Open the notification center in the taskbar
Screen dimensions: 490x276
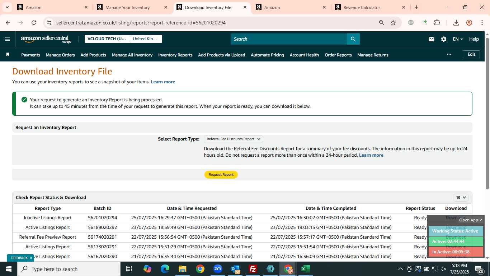pyautogui.click(x=479, y=269)
